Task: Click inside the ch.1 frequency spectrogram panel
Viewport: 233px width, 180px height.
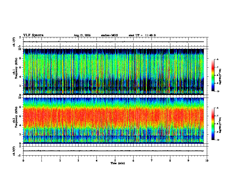Action: 114,72
